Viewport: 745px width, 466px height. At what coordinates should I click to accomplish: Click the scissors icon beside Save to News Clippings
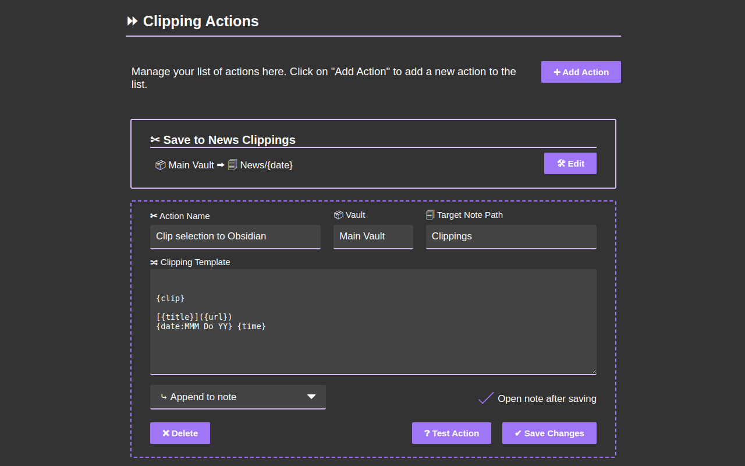coord(155,140)
